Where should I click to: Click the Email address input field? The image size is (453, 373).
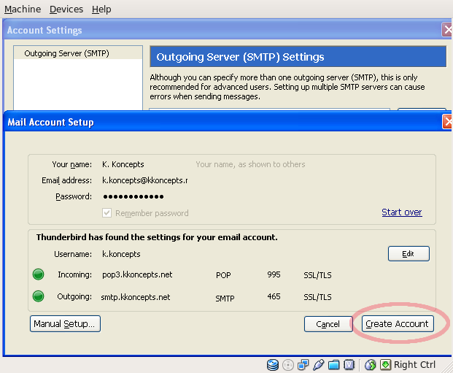pos(144,180)
